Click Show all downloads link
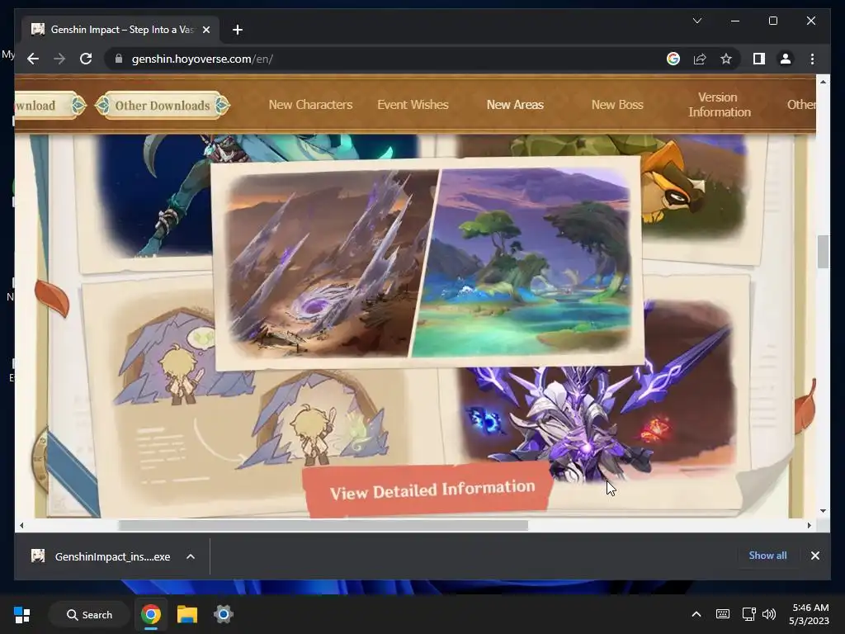The image size is (845, 634). click(767, 556)
